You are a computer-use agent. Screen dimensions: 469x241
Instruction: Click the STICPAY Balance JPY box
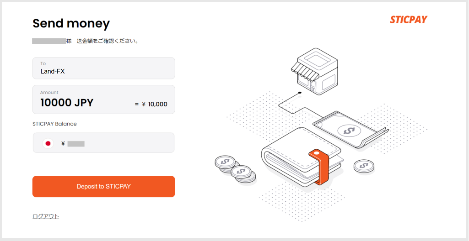pyautogui.click(x=103, y=142)
